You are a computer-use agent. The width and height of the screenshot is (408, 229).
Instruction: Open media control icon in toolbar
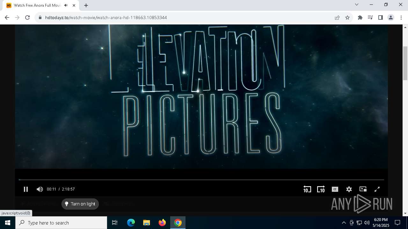pyautogui.click(x=370, y=17)
